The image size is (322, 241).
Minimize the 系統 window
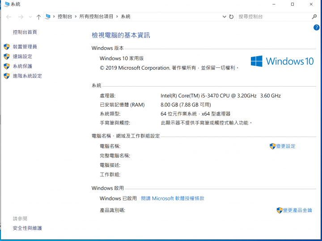tap(274, 4)
